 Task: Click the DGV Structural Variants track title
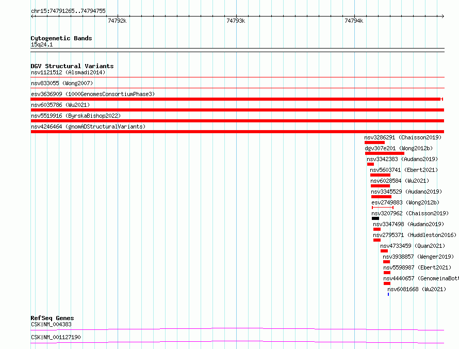72,66
